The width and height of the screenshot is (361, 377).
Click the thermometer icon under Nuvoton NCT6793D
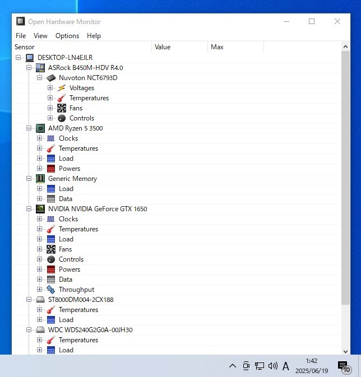(x=62, y=98)
